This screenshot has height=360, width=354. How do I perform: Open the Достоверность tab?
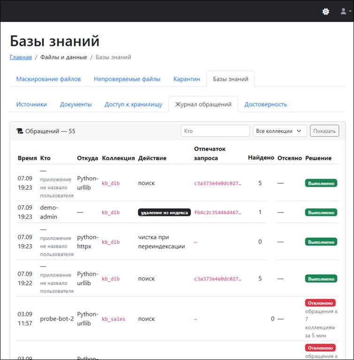coord(265,104)
